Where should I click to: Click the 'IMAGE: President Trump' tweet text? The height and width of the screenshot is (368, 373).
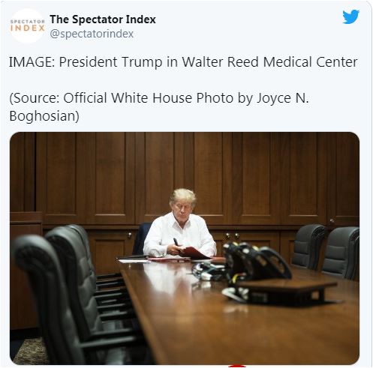183,62
